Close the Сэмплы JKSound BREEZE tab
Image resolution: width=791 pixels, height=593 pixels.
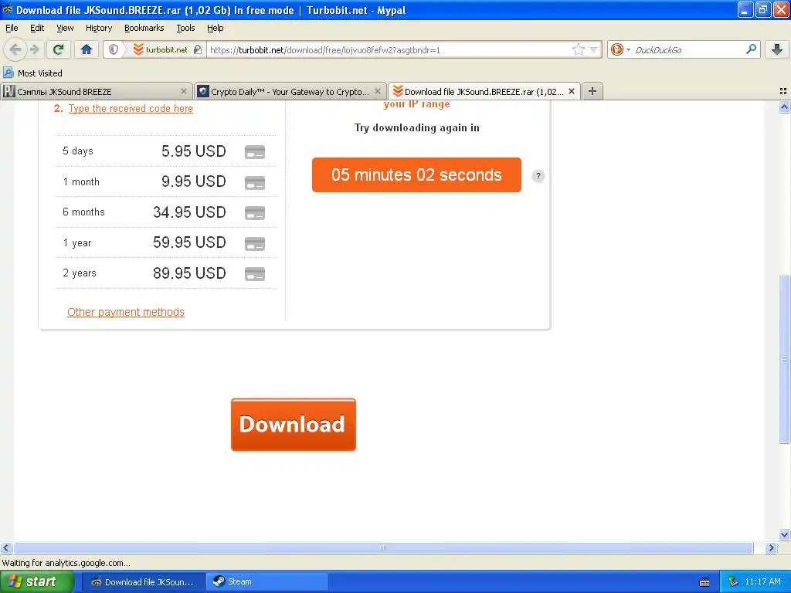point(184,91)
